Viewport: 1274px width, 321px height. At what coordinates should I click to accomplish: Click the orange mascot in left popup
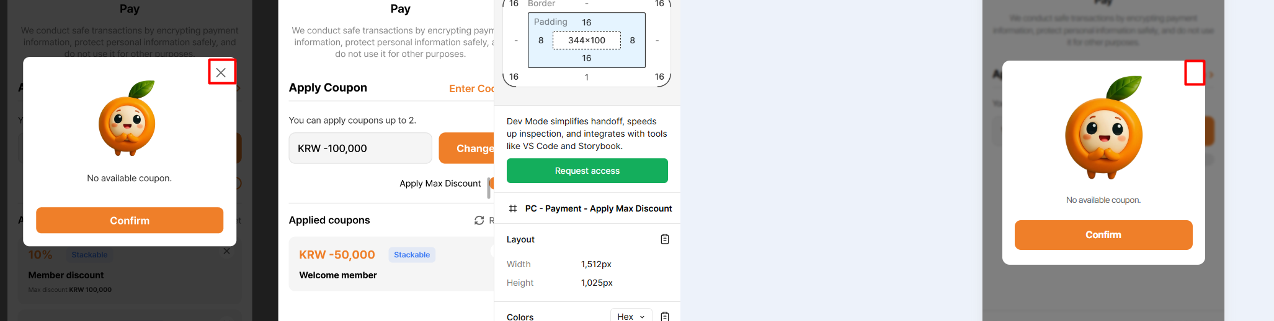point(127,118)
